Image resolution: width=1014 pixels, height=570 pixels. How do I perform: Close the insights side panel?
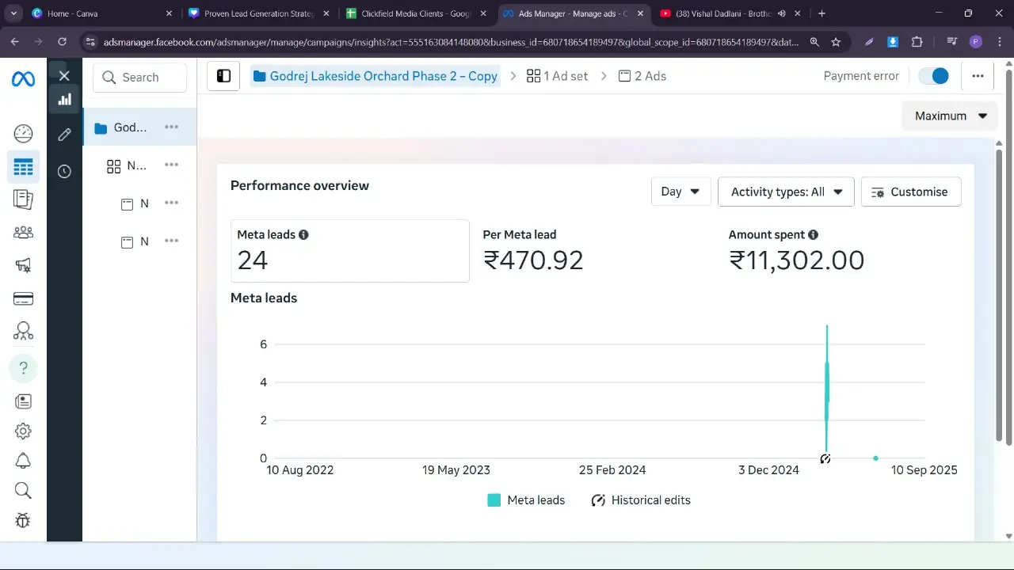(64, 76)
